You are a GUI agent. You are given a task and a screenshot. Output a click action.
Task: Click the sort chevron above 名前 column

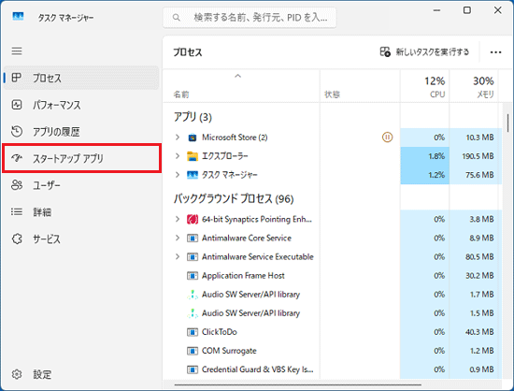238,76
